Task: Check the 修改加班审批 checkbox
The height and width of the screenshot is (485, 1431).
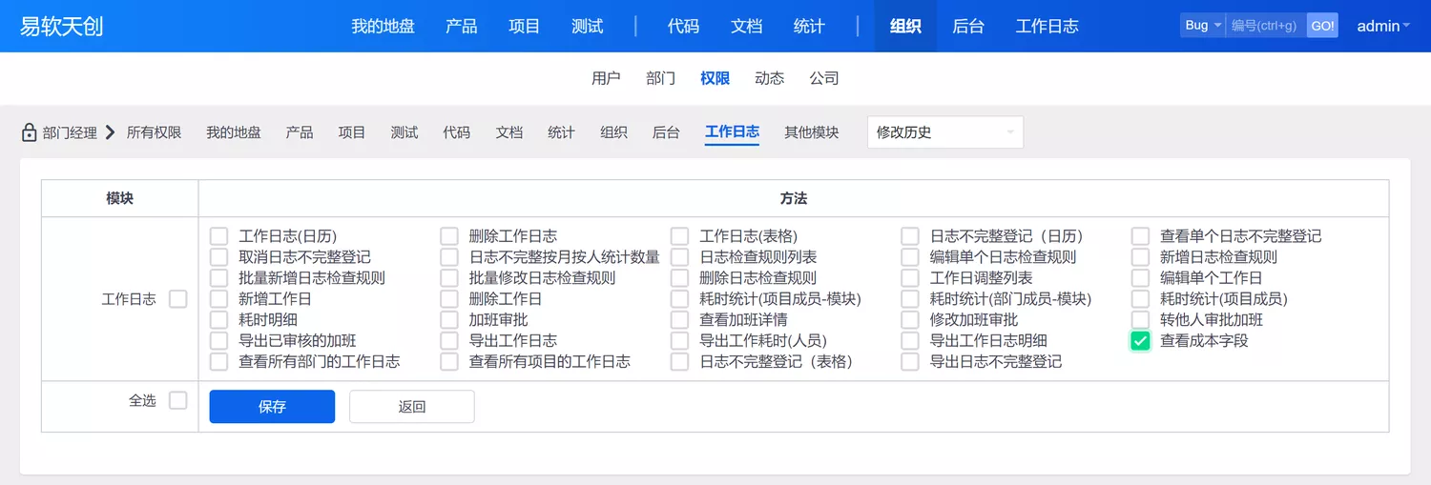Action: (x=910, y=320)
